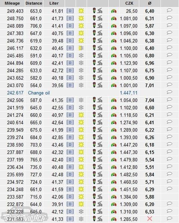This screenshot has width=179, height=223.
Task: Click the speedometer gauge icon on row 243.652
Action: pyautogui.click(x=114, y=78)
